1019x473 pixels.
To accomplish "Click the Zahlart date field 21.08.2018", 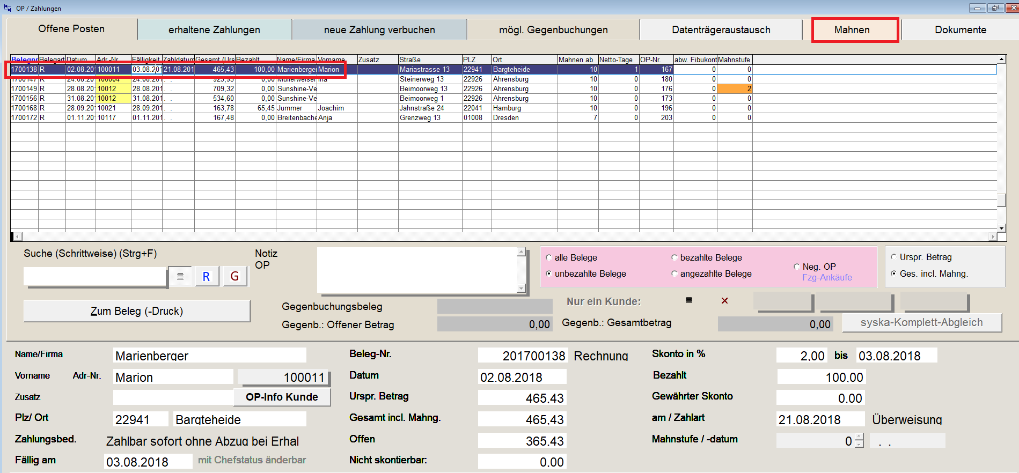I will coord(820,419).
